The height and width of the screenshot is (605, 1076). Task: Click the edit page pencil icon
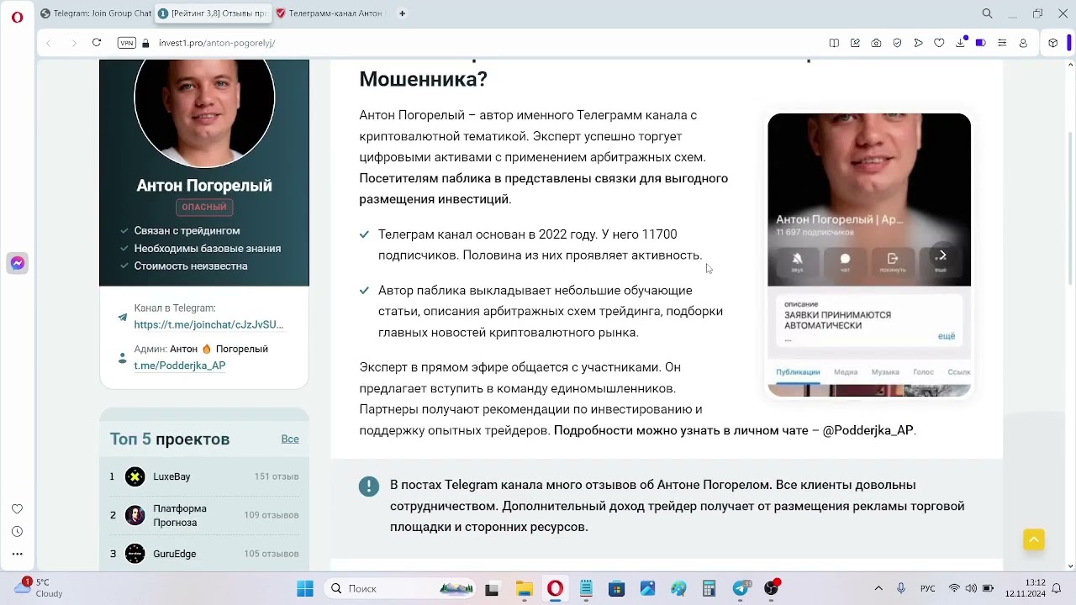point(855,43)
